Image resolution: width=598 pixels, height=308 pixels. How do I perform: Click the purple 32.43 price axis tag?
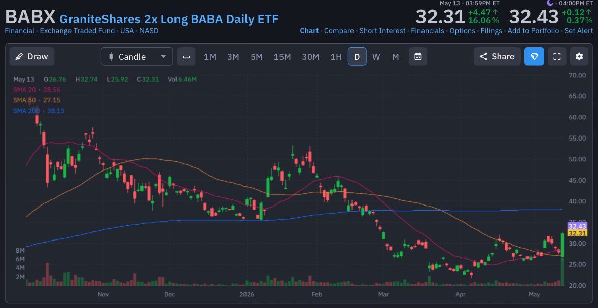pyautogui.click(x=577, y=226)
